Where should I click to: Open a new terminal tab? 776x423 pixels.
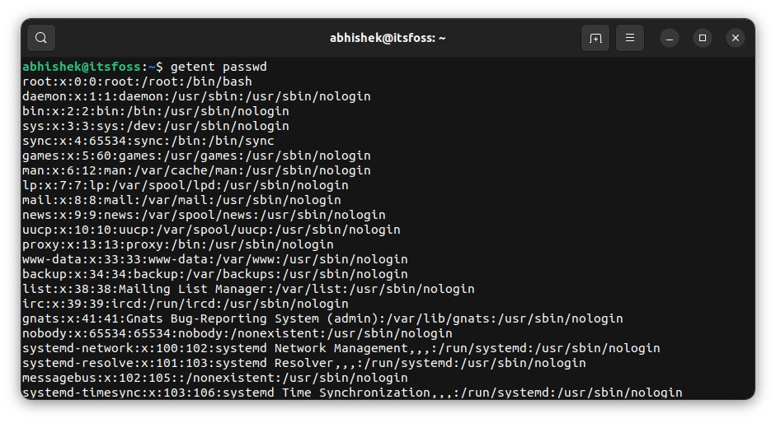pos(595,38)
